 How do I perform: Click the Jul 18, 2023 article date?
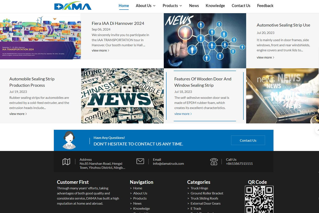pos(183,92)
